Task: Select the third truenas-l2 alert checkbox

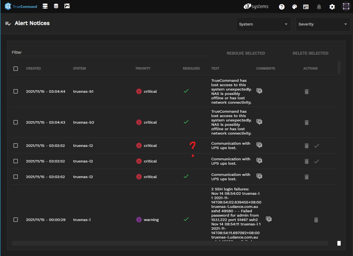Action: (x=16, y=177)
